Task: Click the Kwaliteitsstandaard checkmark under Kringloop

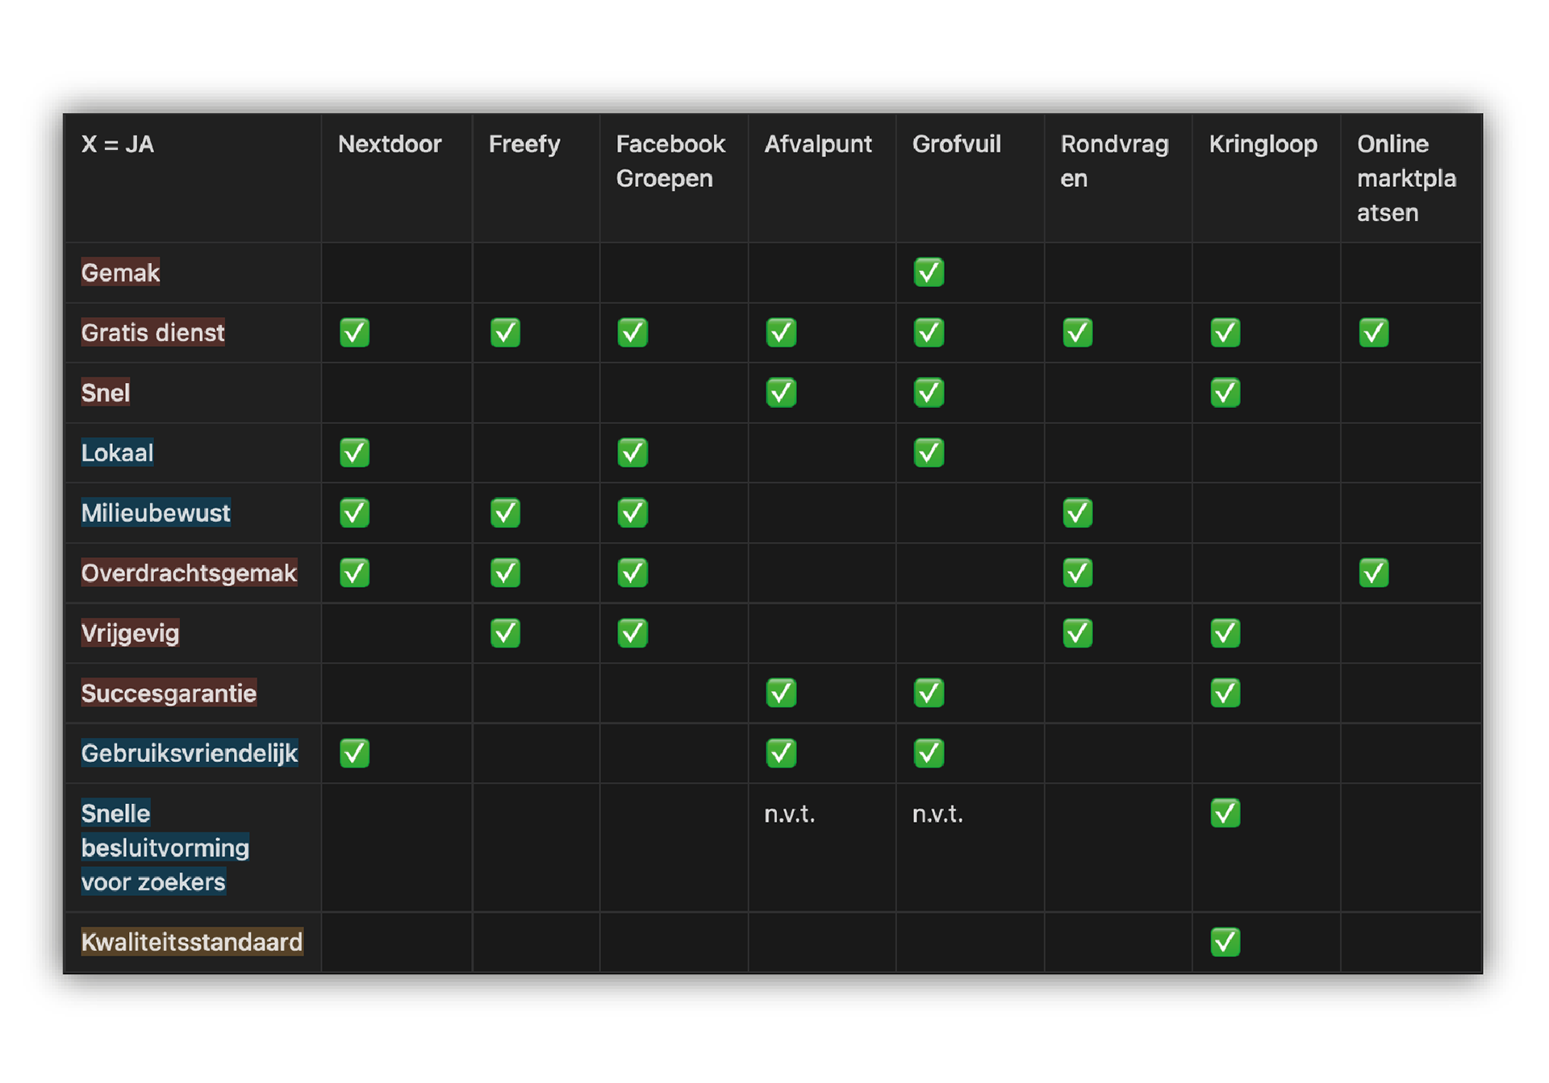Action: [x=1225, y=942]
